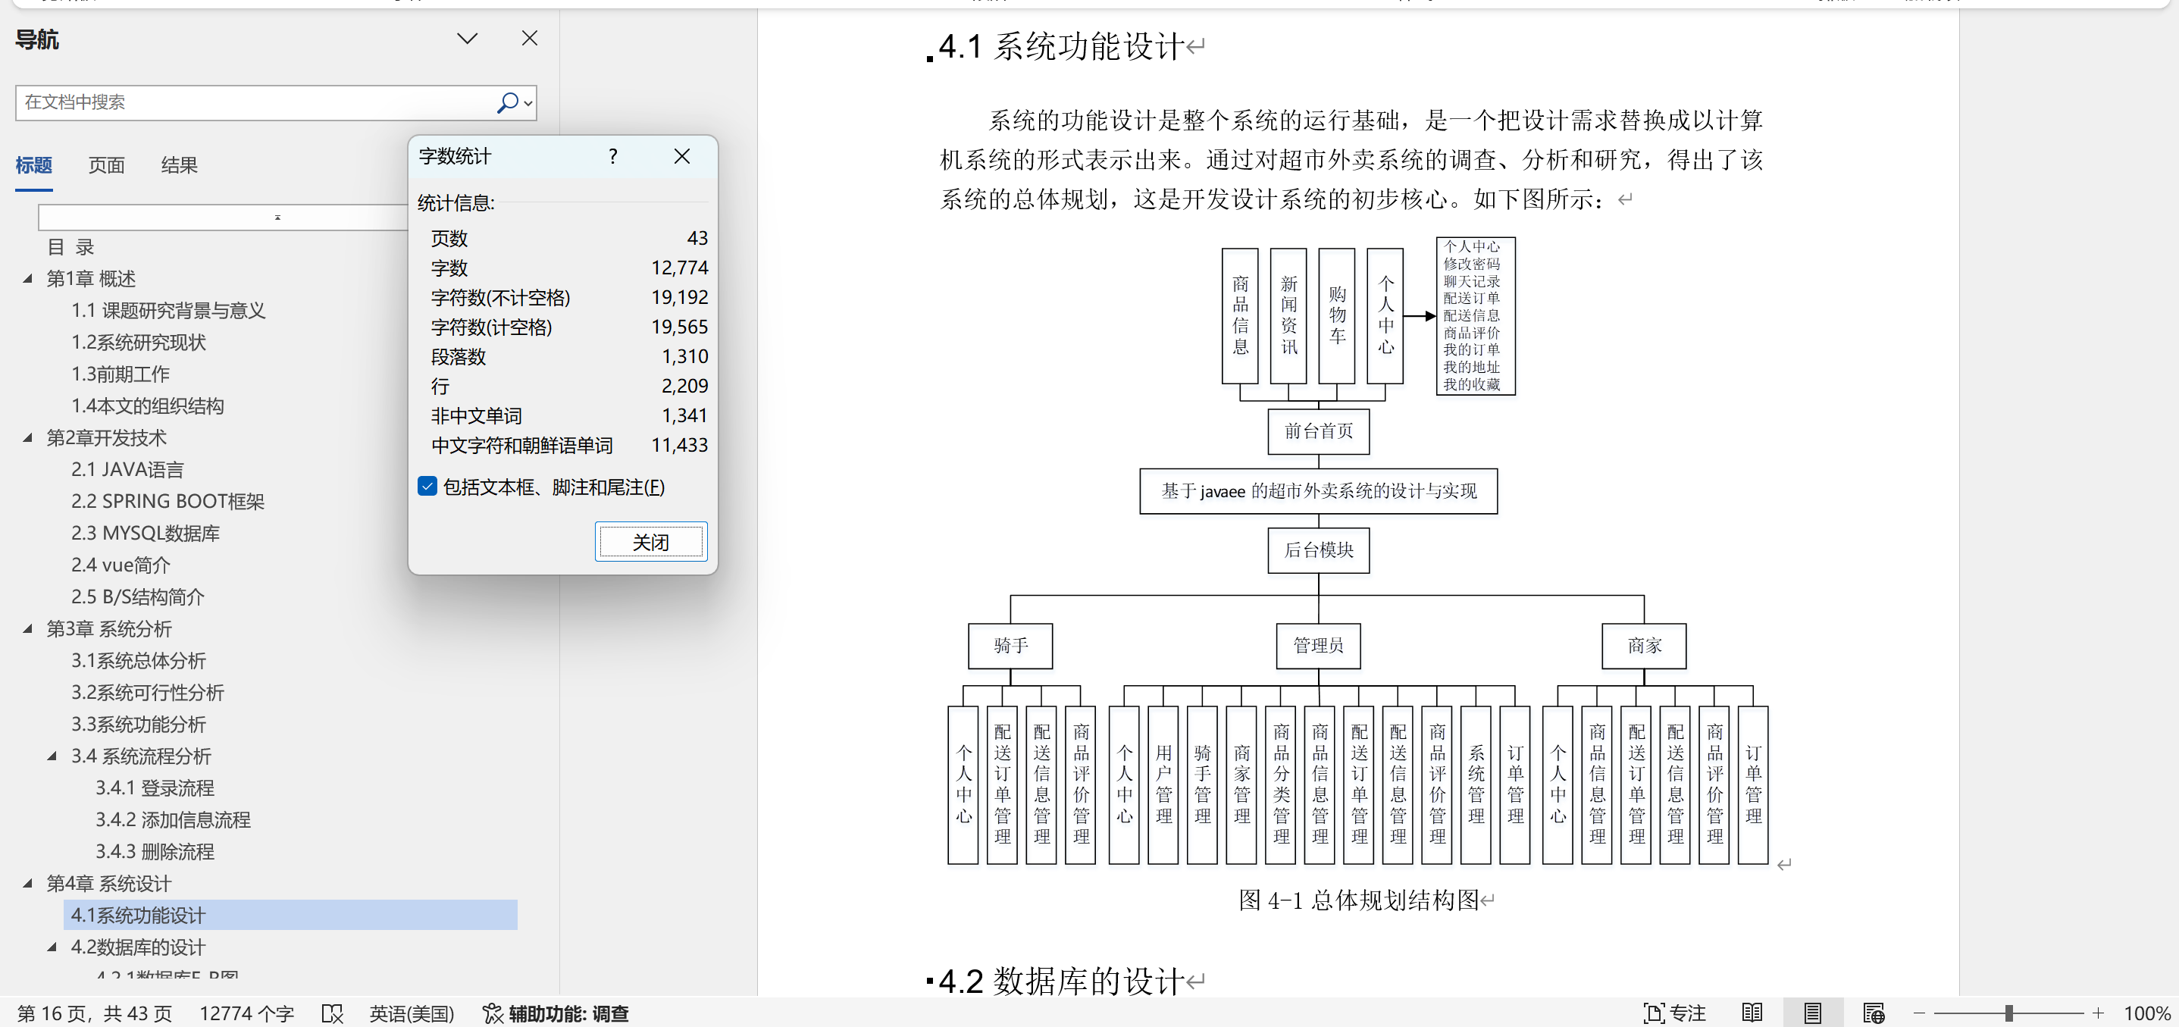Click the 4.1 系统功能设计 document heading
Screen dimensions: 2179x1027
[1061, 45]
